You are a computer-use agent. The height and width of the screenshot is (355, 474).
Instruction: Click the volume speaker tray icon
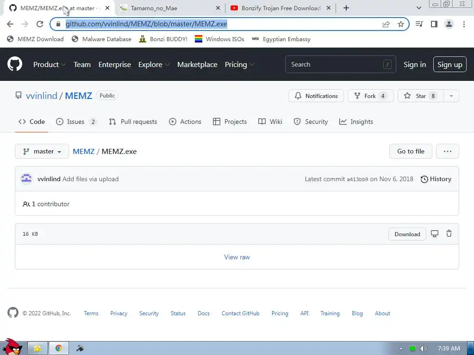tap(423, 349)
